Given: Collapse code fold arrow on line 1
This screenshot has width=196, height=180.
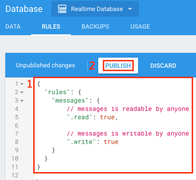Looking at the screenshot, I should click(22, 84).
